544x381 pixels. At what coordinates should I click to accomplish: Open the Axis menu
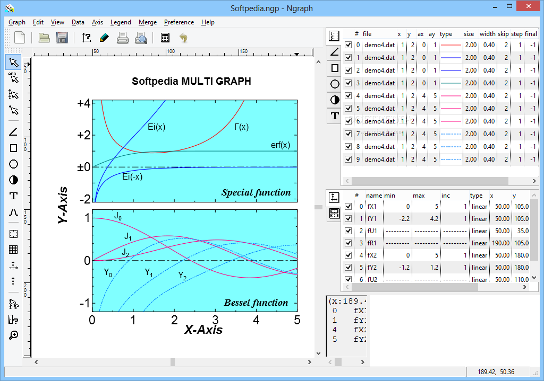pos(98,22)
